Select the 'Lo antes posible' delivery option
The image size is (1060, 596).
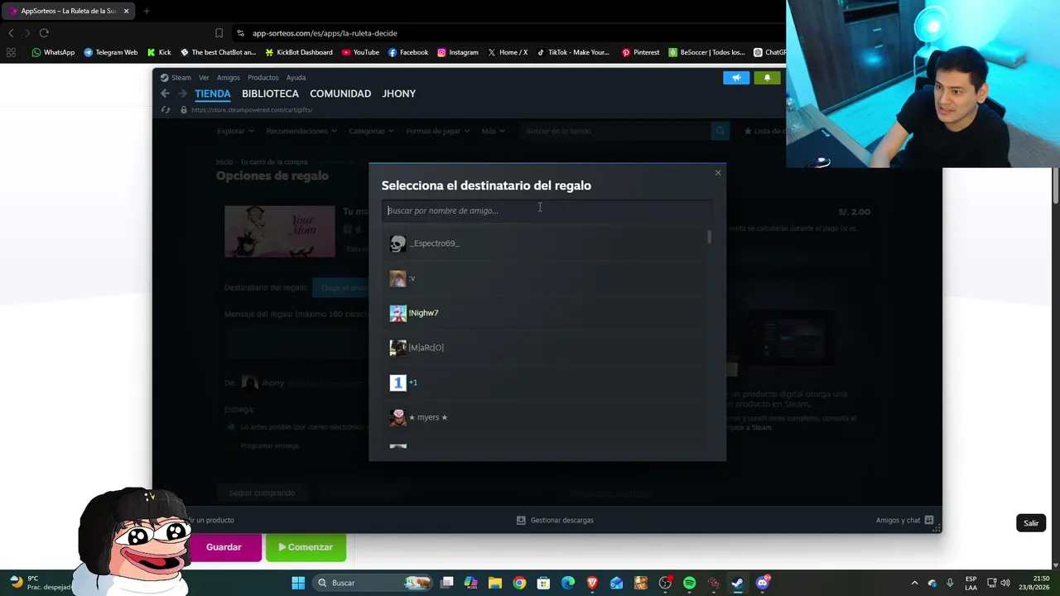tap(232, 427)
